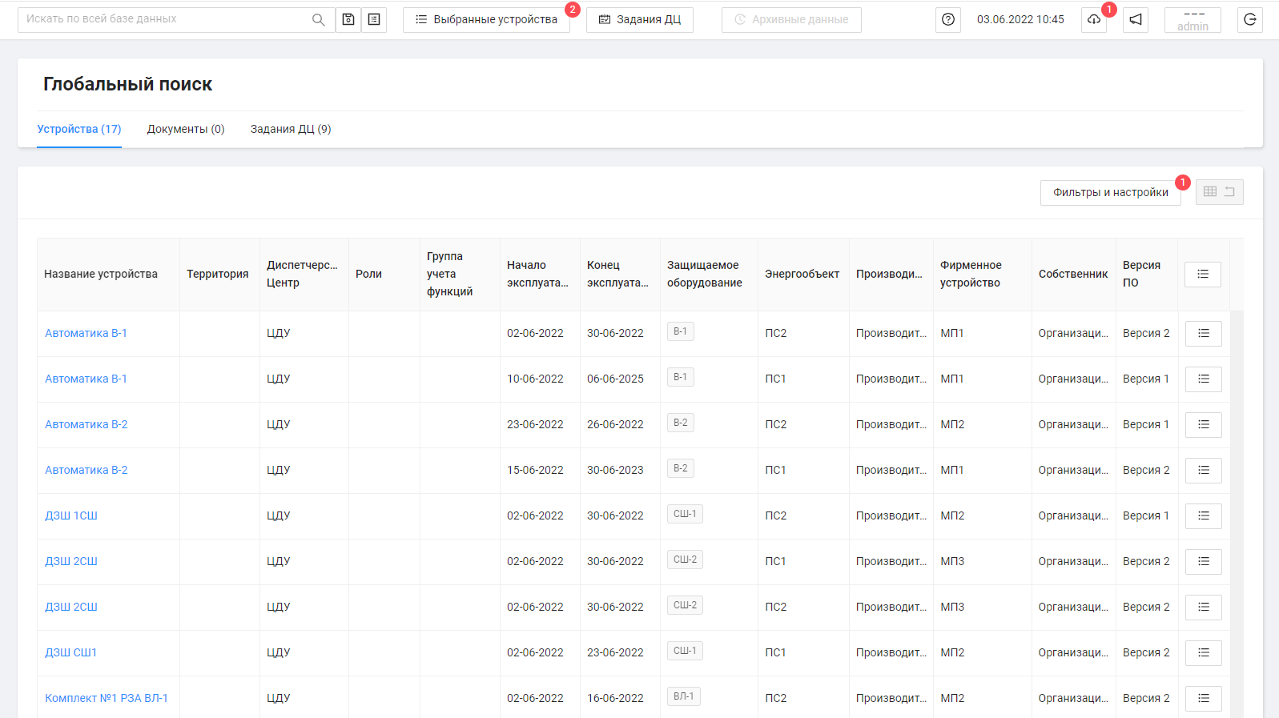Viewport: 1279px width, 718px height.
Task: Click the magnifier search icon
Action: (x=318, y=20)
